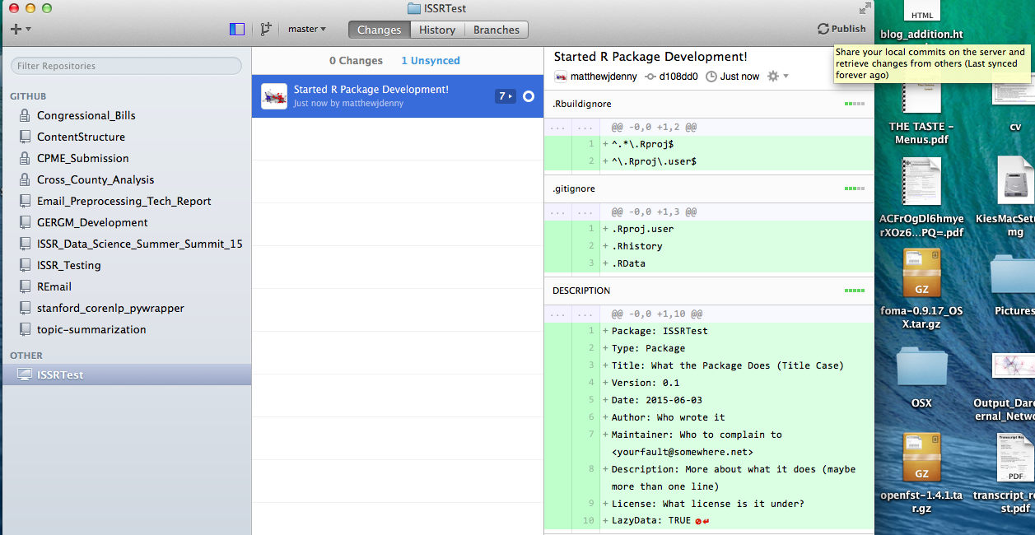Click the lock icon beside CPME_Submission
This screenshot has height=535, width=1035.
(x=25, y=159)
